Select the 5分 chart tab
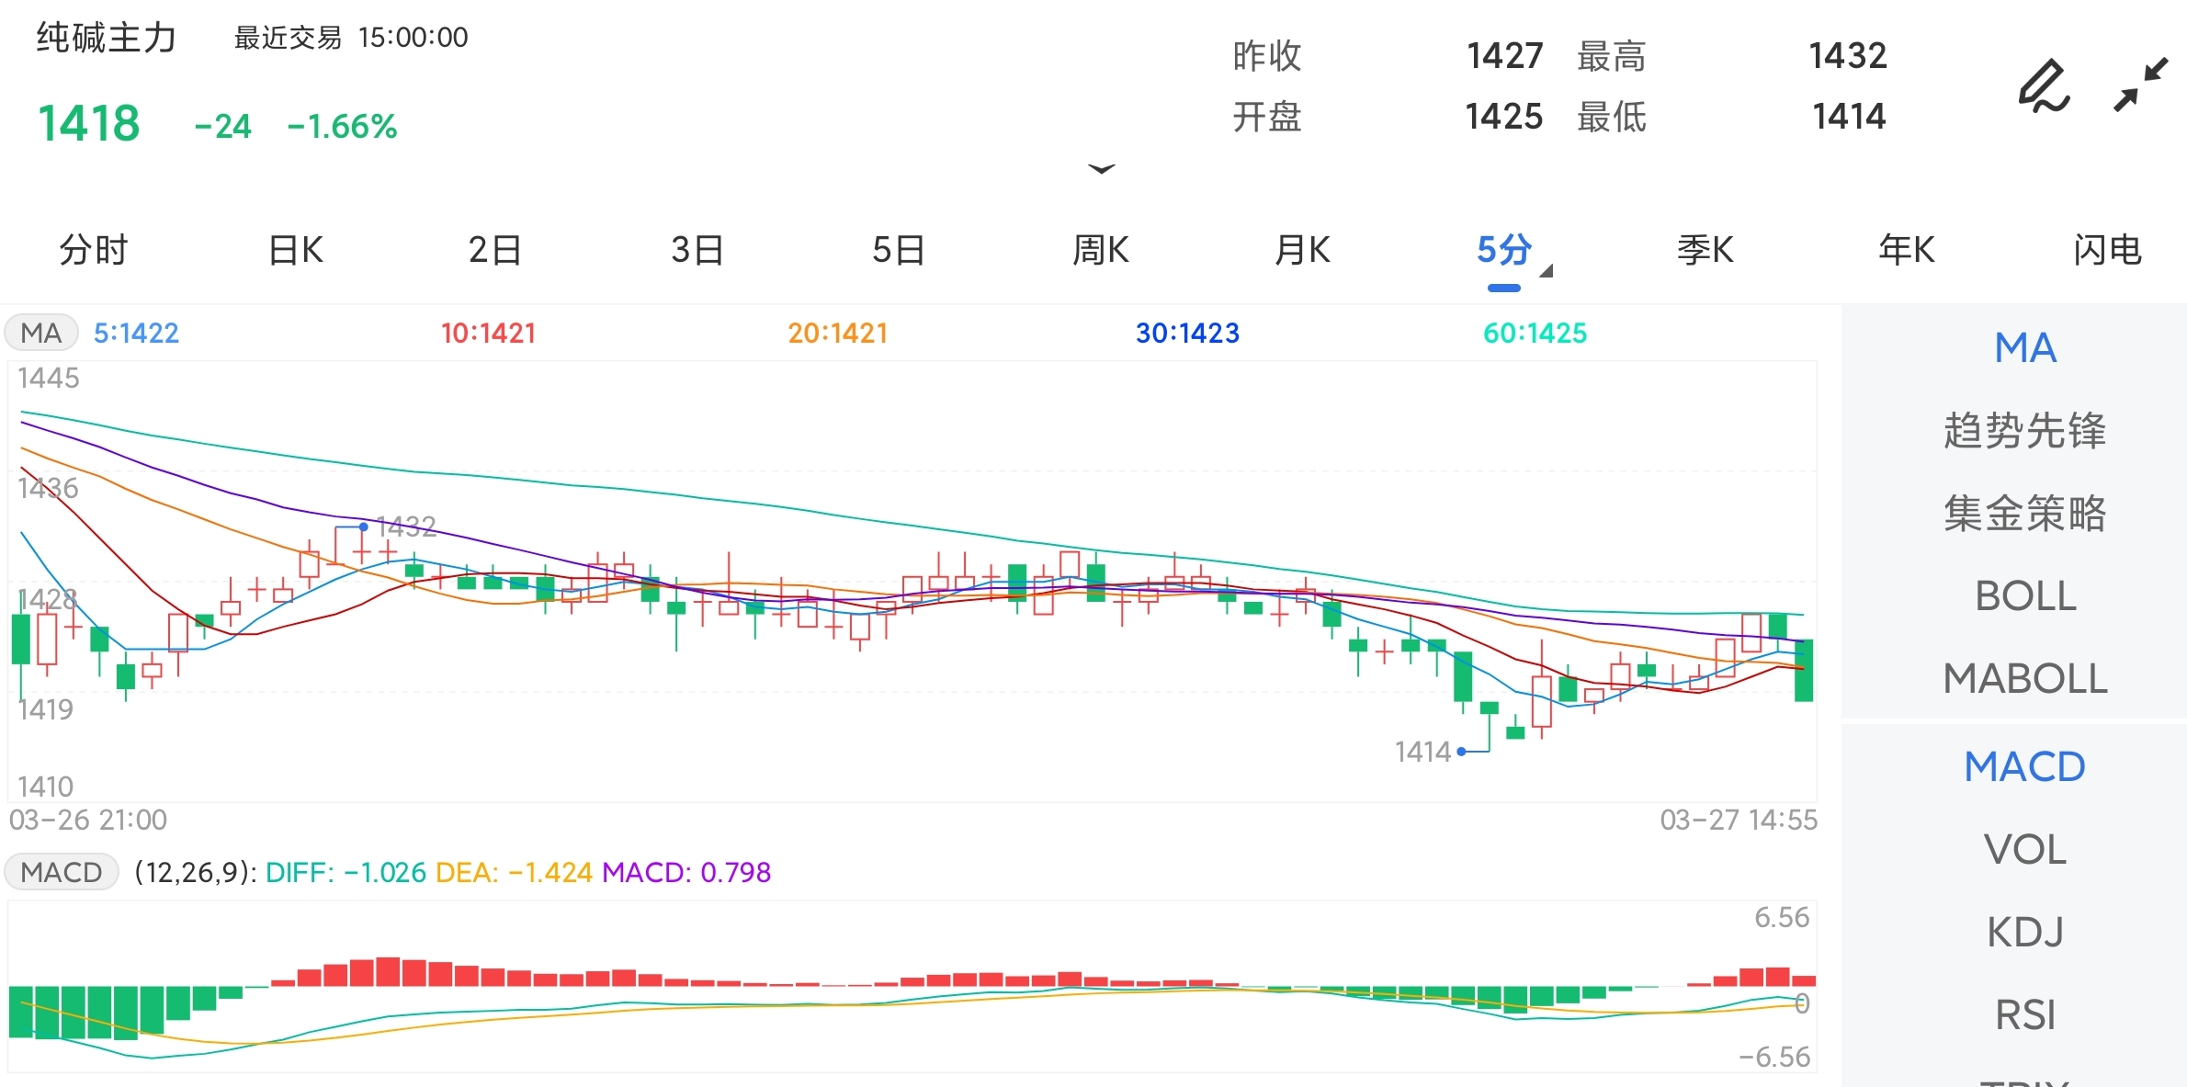2187x1087 pixels. 1504,250
